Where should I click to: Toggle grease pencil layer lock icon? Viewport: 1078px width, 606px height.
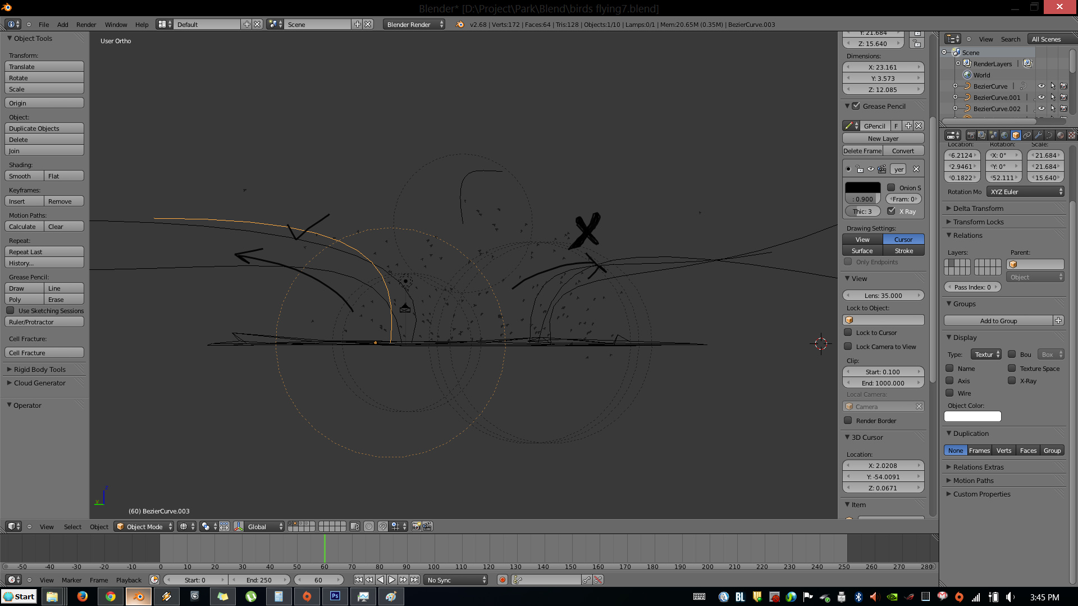coord(860,169)
